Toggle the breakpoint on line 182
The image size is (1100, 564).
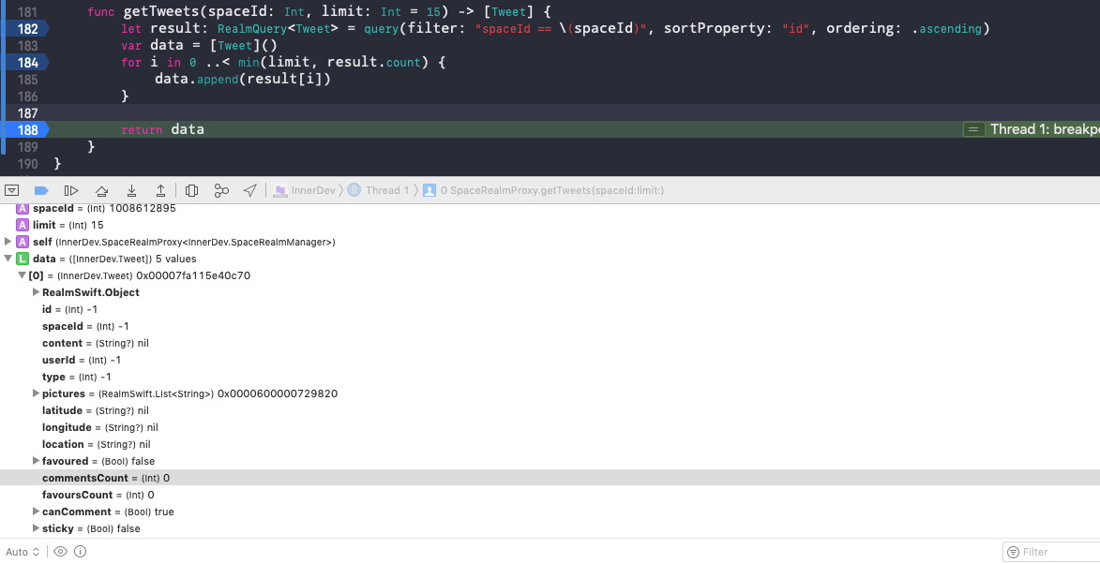click(25, 29)
